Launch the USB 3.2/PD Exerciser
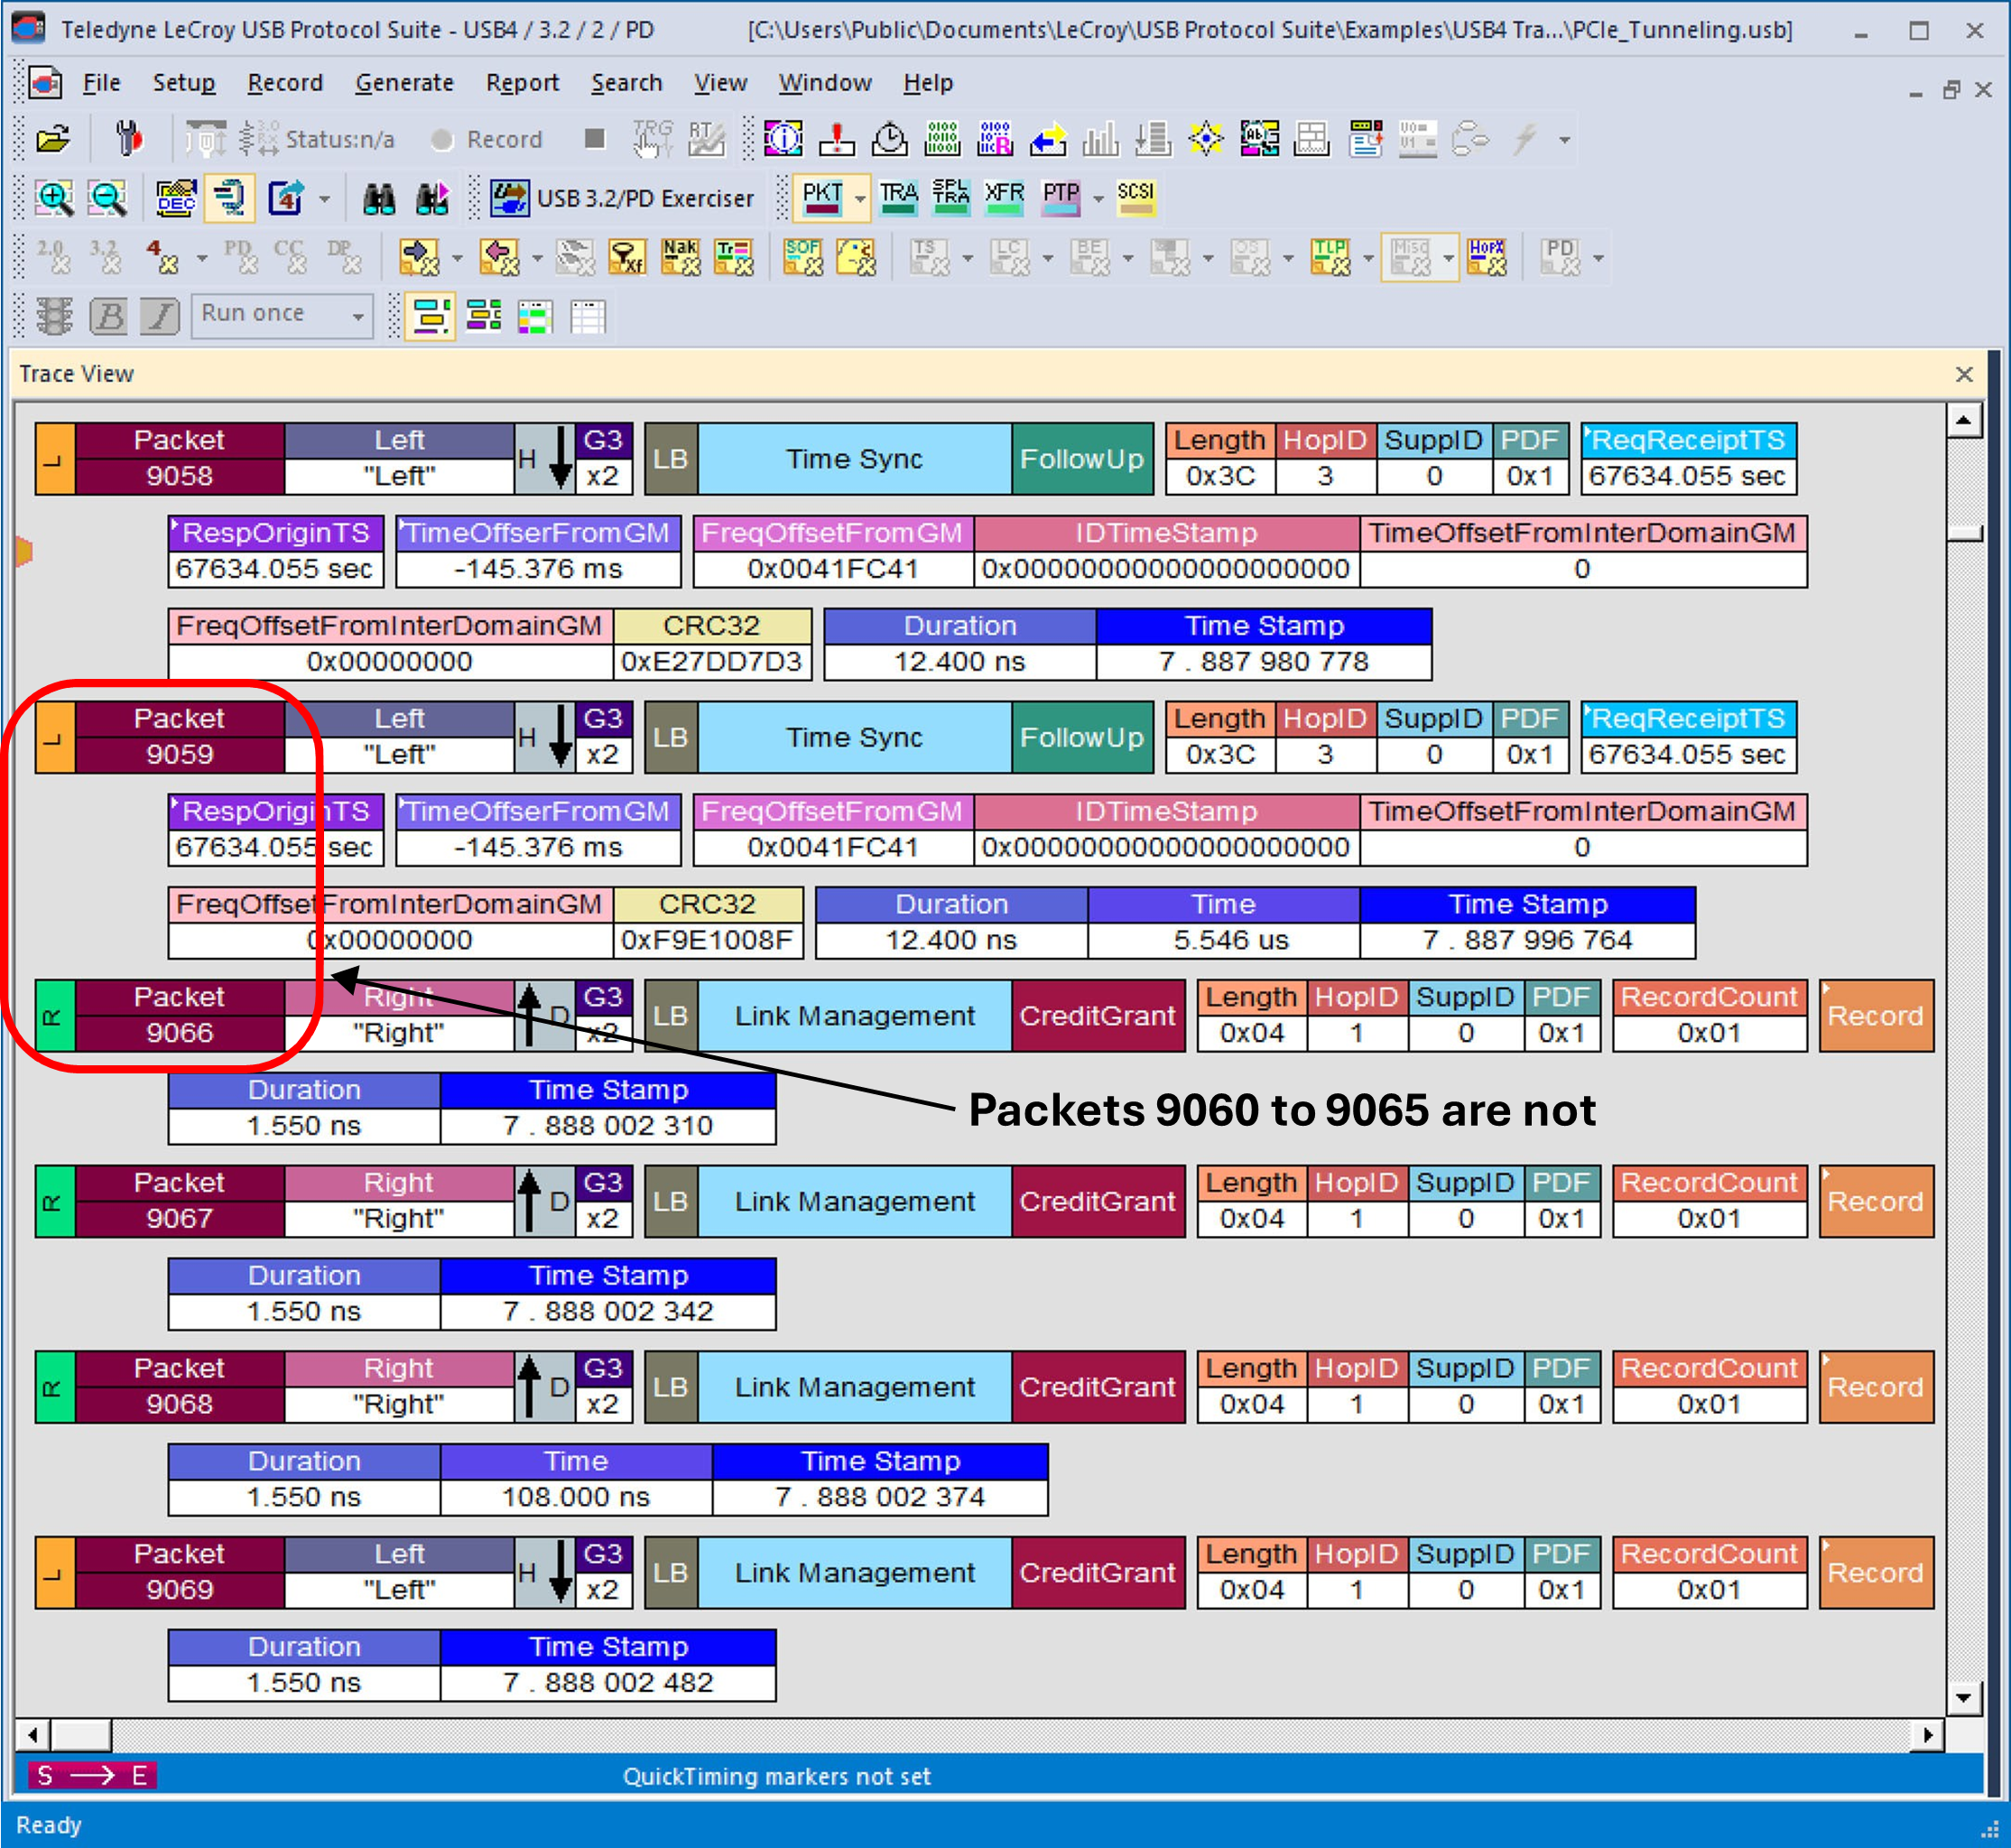Screen dimensions: 2011x1848 pos(622,198)
